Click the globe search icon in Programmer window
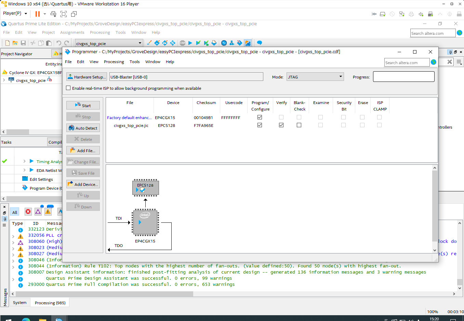Image resolution: width=464 pixels, height=321 pixels. click(434, 62)
